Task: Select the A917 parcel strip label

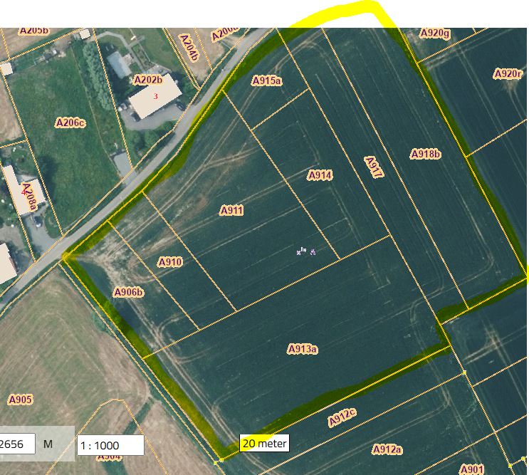Action: (x=374, y=167)
